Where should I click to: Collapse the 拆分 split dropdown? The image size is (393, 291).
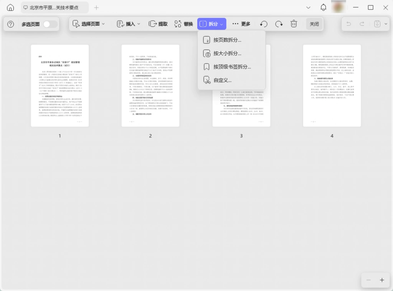click(211, 24)
